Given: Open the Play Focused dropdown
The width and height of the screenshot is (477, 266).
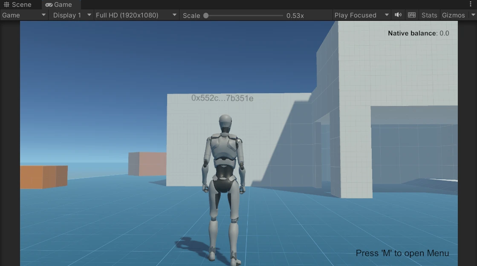Looking at the screenshot, I should pyautogui.click(x=361, y=15).
